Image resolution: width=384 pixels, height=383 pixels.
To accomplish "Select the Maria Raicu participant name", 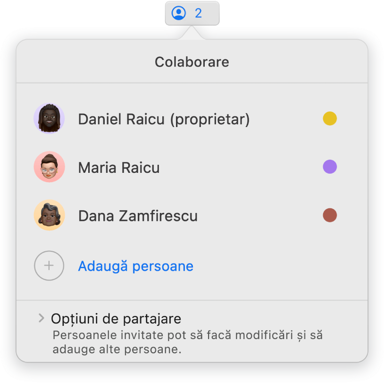I will pos(119,168).
